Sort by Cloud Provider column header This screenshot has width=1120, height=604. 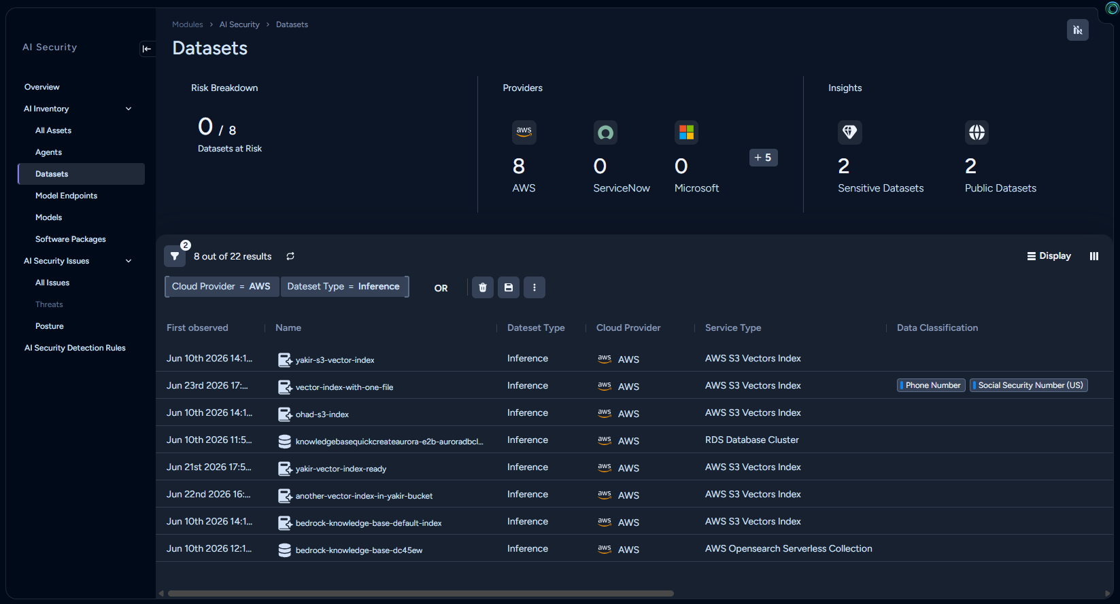[628, 327]
